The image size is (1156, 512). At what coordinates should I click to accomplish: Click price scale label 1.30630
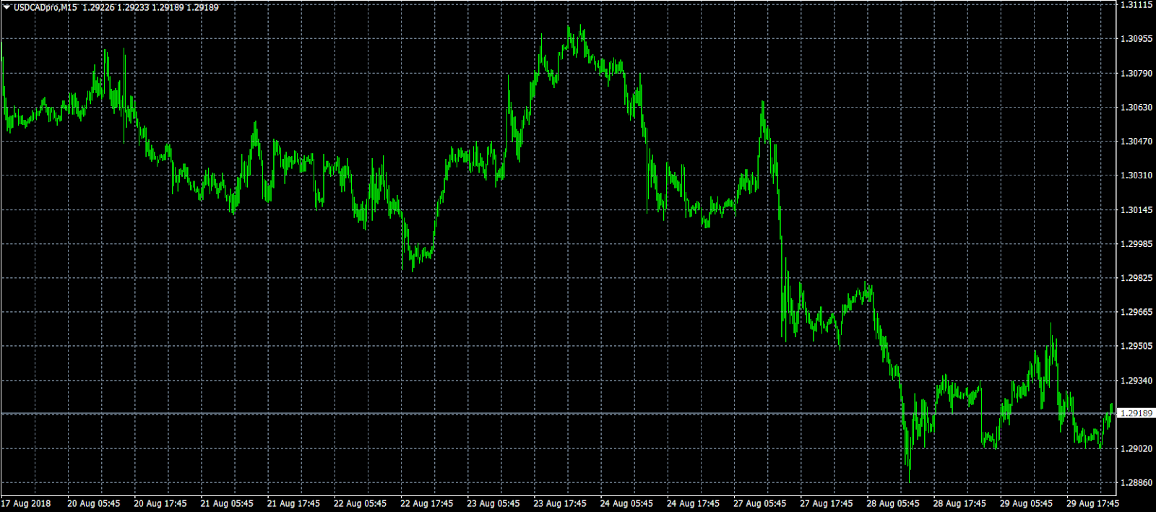(1136, 108)
